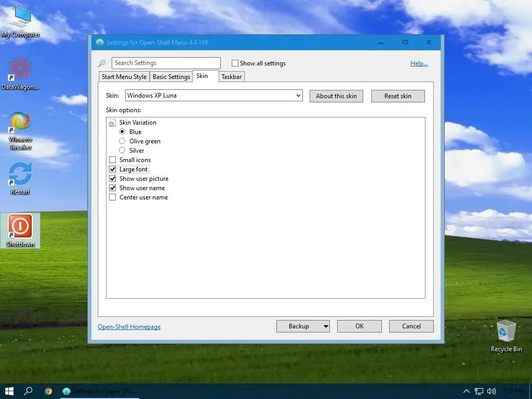This screenshot has width=532, height=399.
Task: Enable Center user name checkbox
Action: click(x=112, y=197)
